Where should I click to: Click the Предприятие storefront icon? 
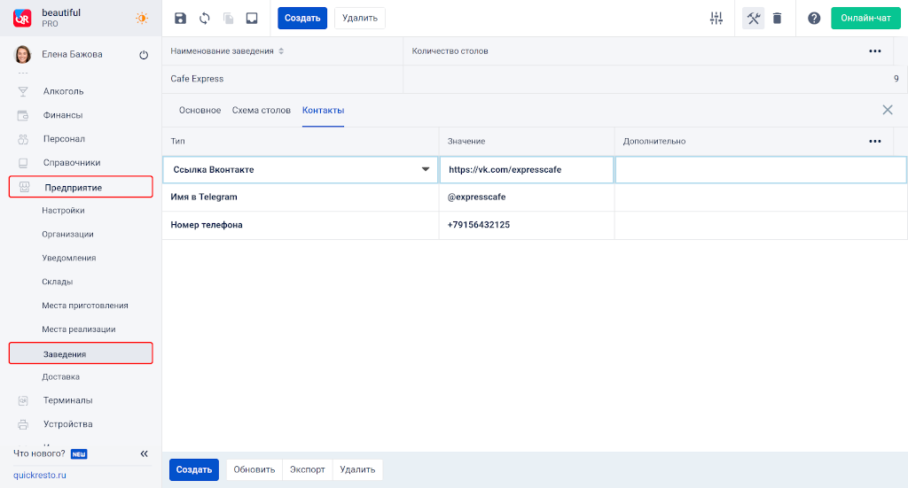[x=24, y=188]
